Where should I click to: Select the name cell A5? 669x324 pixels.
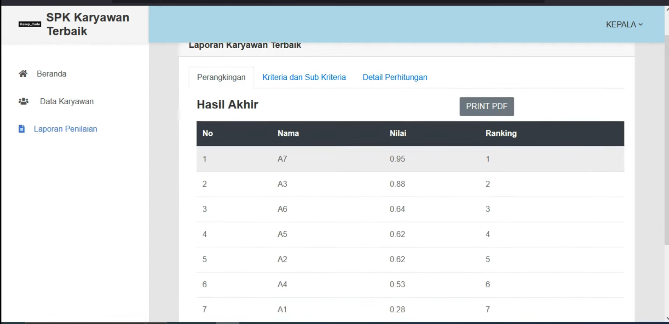[x=282, y=234]
